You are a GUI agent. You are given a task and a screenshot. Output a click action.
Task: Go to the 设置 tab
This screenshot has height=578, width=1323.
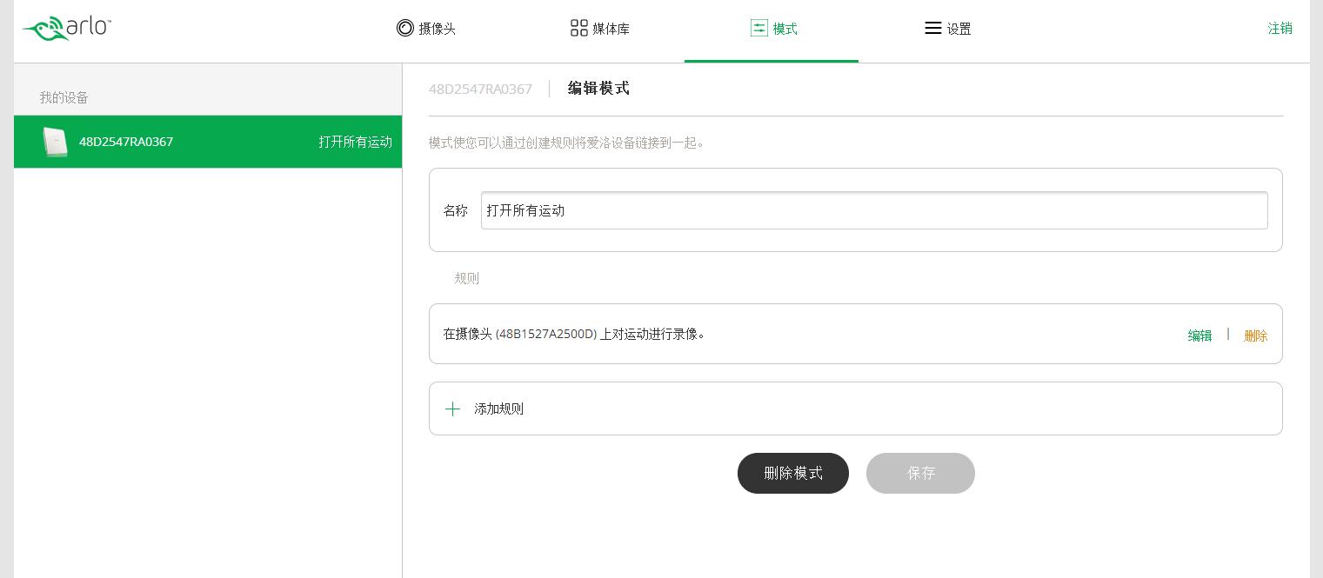coord(959,29)
